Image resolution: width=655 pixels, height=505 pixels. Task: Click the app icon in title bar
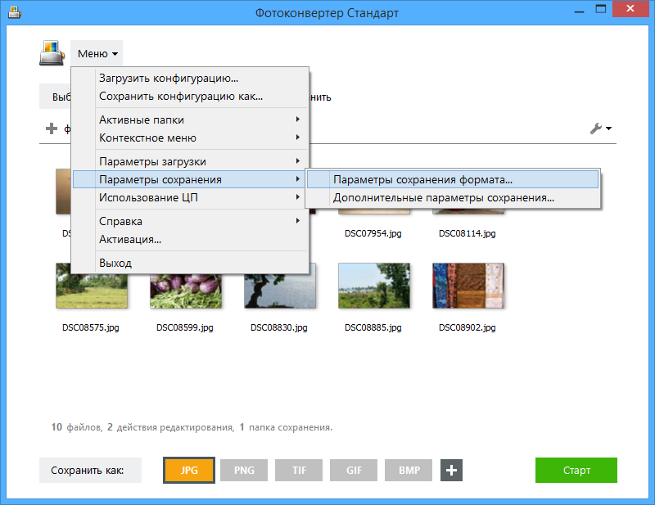pos(15,13)
